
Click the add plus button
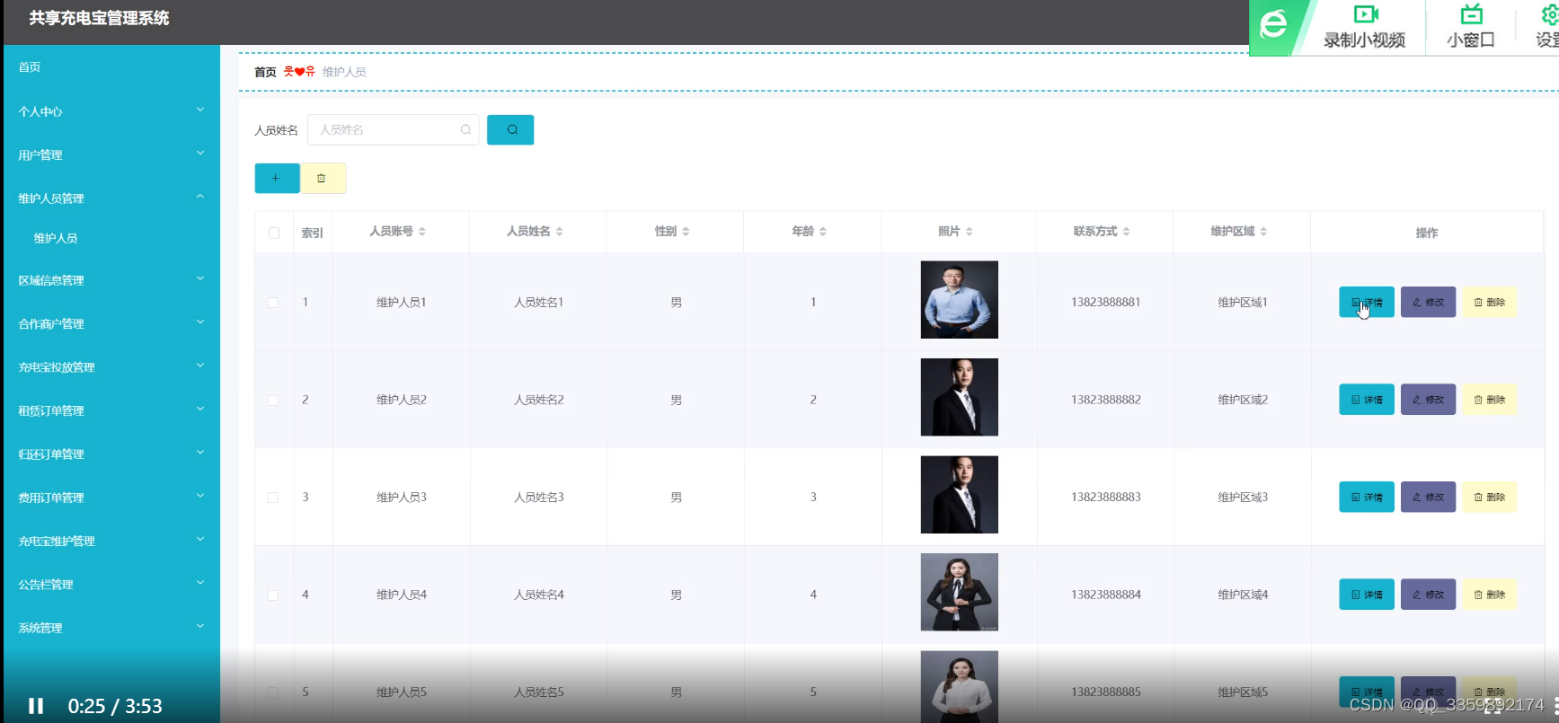tap(277, 178)
